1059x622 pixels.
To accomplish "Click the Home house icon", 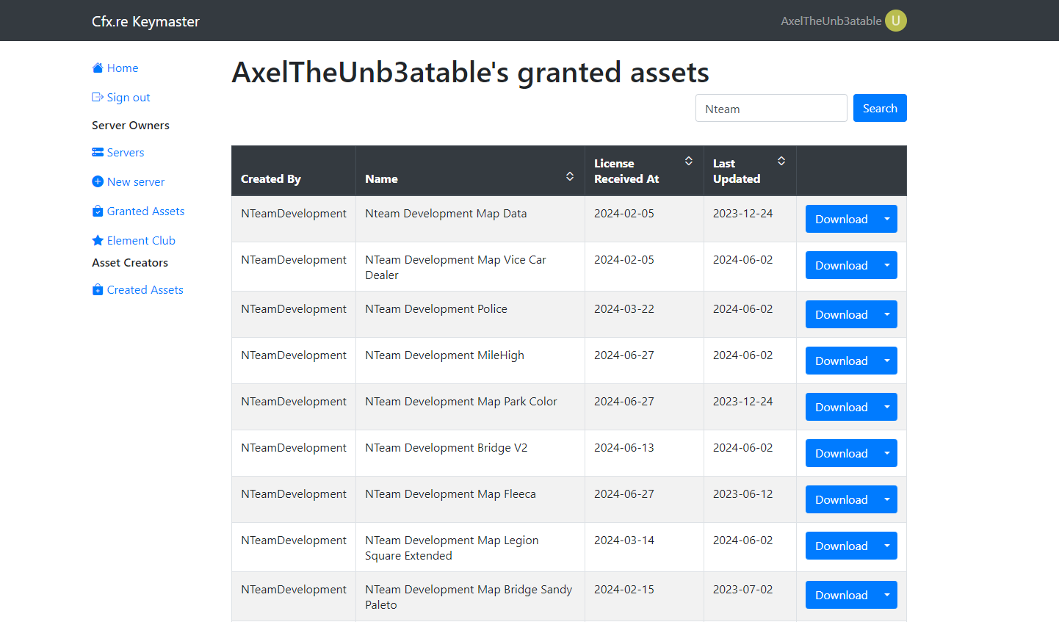I will tap(98, 68).
